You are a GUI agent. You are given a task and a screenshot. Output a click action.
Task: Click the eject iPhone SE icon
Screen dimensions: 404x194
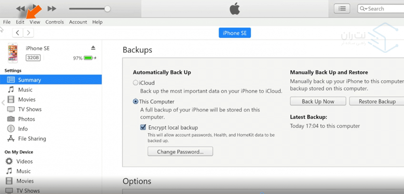(93, 48)
